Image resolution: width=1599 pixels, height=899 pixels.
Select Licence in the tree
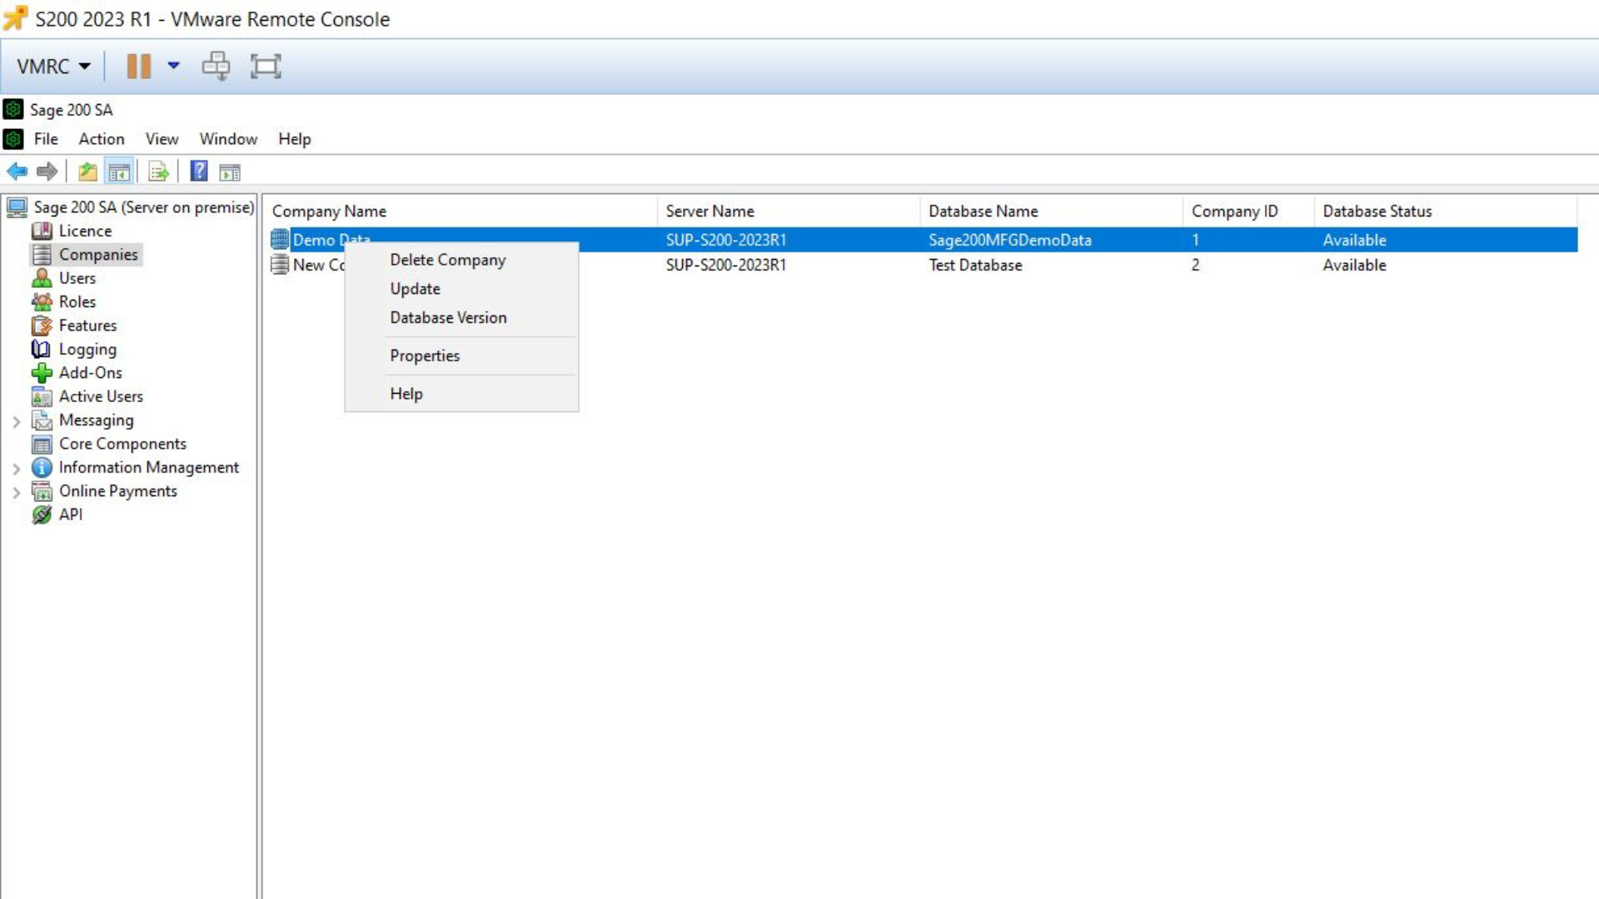tap(85, 231)
